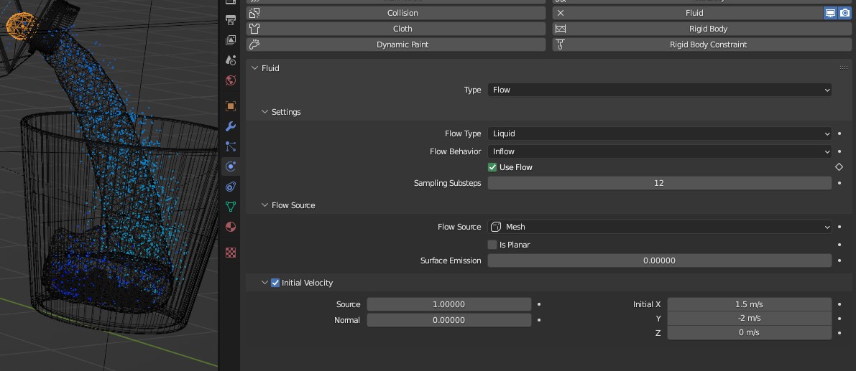Open the Object properties orange square tab

[231, 106]
